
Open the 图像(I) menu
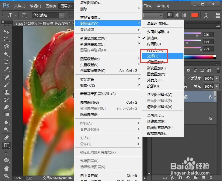[x=51, y=6]
